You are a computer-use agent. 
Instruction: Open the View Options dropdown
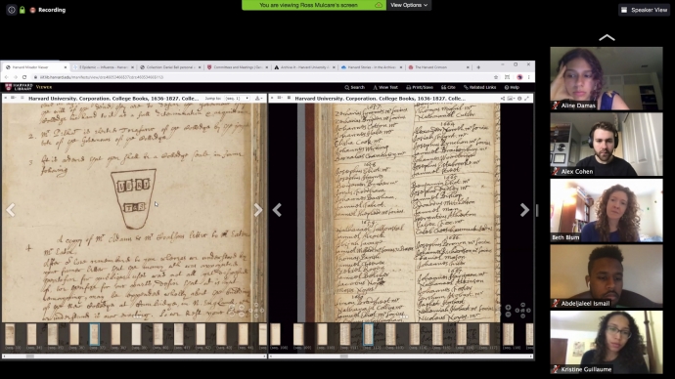coord(409,5)
